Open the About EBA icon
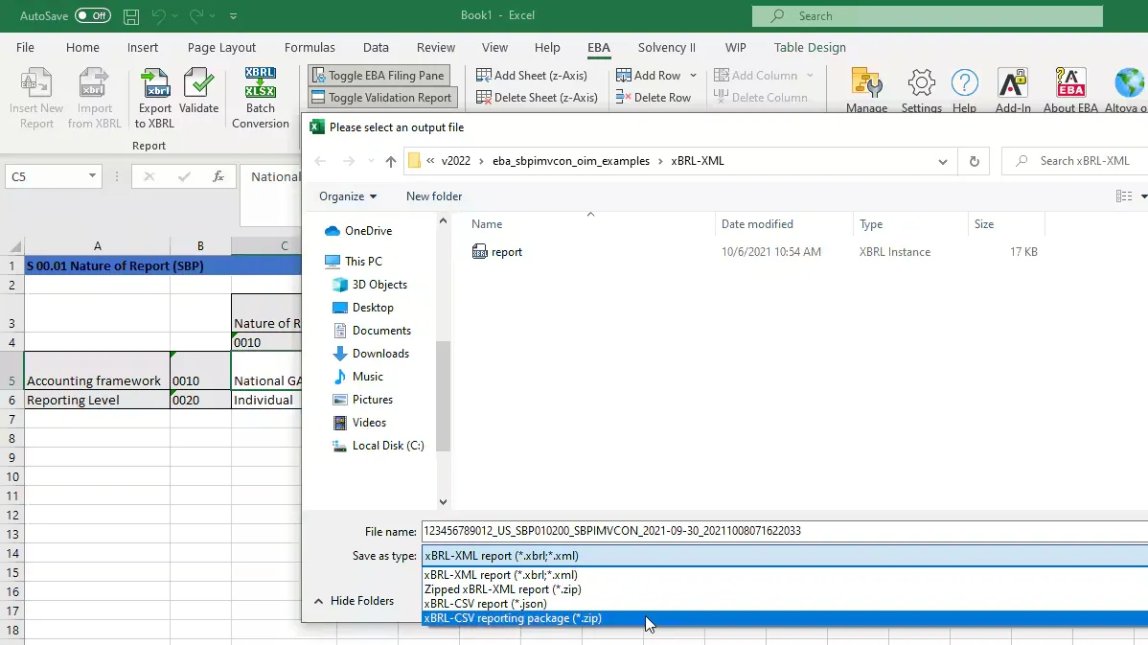Viewport: 1148px width, 645px height. pos(1070,86)
